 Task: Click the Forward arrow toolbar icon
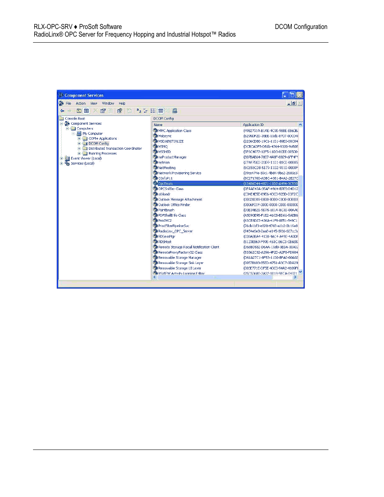click(69, 111)
